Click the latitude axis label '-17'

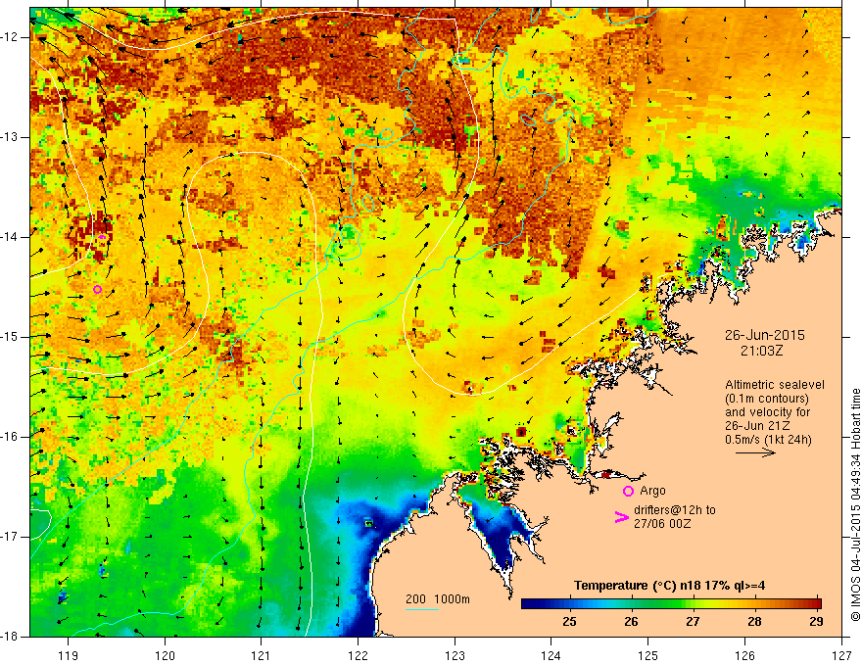point(10,537)
